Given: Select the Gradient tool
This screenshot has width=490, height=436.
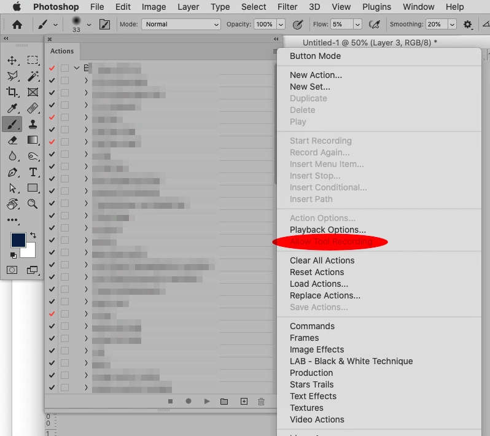Looking at the screenshot, I should [33, 140].
